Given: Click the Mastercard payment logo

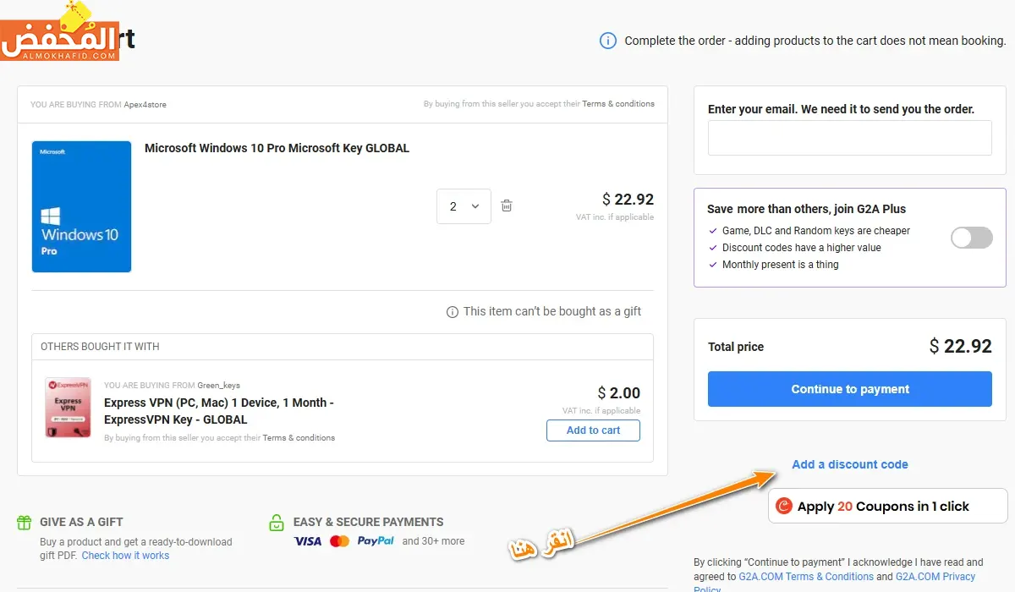Looking at the screenshot, I should click(339, 541).
